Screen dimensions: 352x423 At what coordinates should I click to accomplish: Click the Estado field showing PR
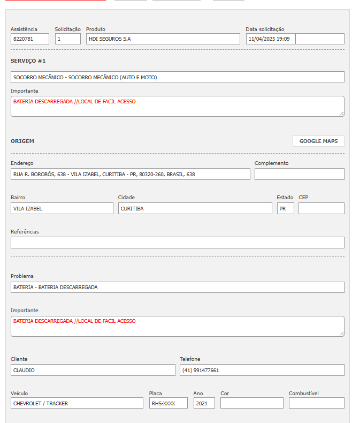pos(285,208)
